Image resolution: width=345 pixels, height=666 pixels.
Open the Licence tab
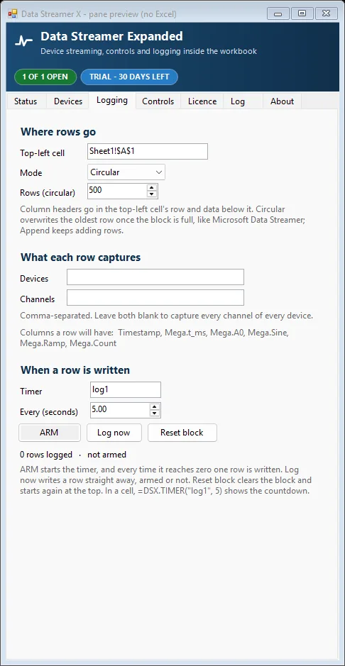pyautogui.click(x=202, y=101)
